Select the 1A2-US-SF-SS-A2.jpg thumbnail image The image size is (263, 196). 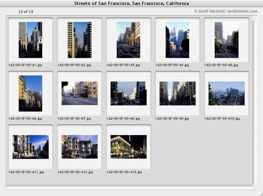click(80, 40)
